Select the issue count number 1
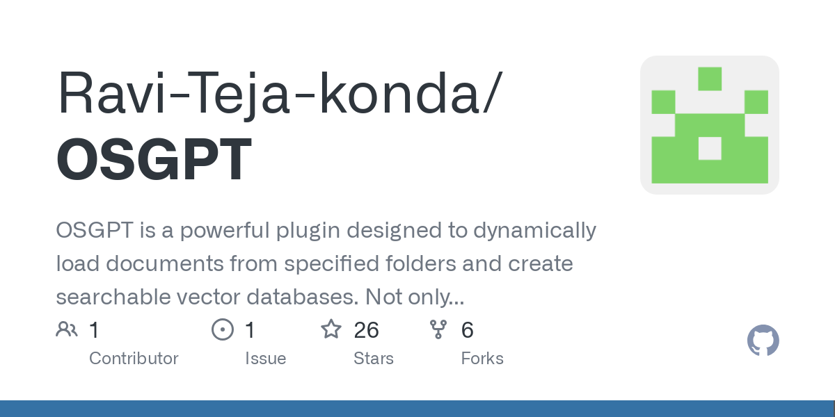835x417 pixels. point(250,330)
